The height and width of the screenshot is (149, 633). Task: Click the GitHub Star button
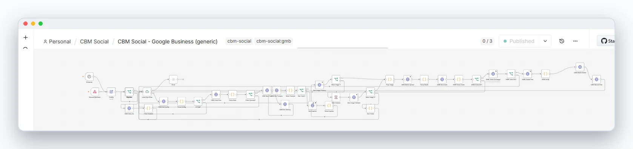coord(606,41)
